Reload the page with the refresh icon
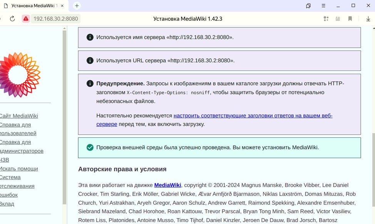375x224 pixels. [x=12, y=18]
